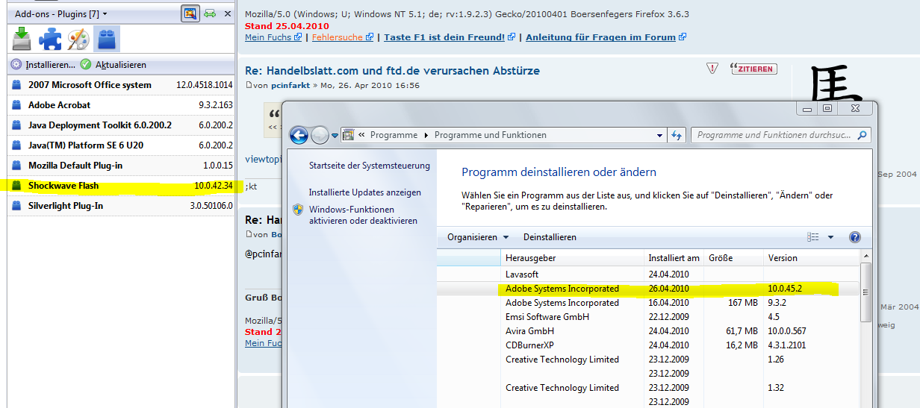This screenshot has height=408, width=920.
Task: Click plugin icon of Adobe Acrobat
Action: 16,105
